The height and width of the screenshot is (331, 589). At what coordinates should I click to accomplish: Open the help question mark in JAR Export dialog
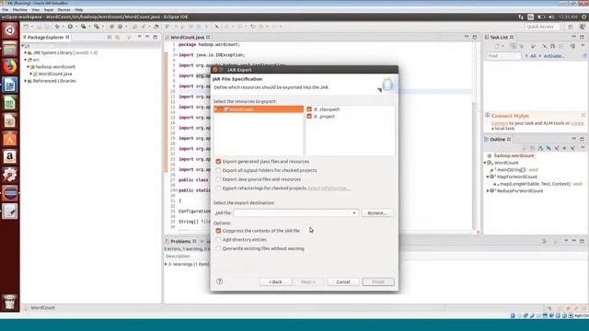[x=219, y=281]
